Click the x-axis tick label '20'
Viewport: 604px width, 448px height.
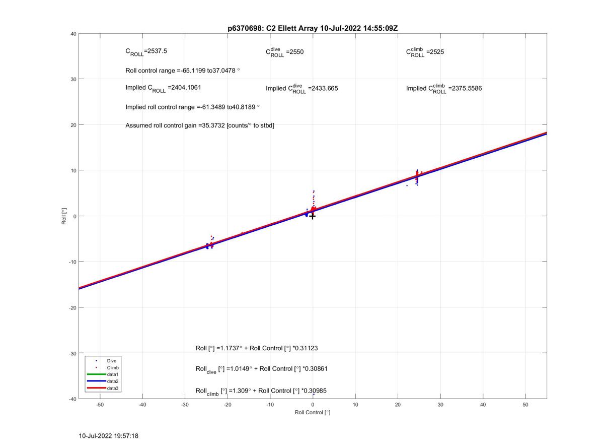tap(398, 405)
